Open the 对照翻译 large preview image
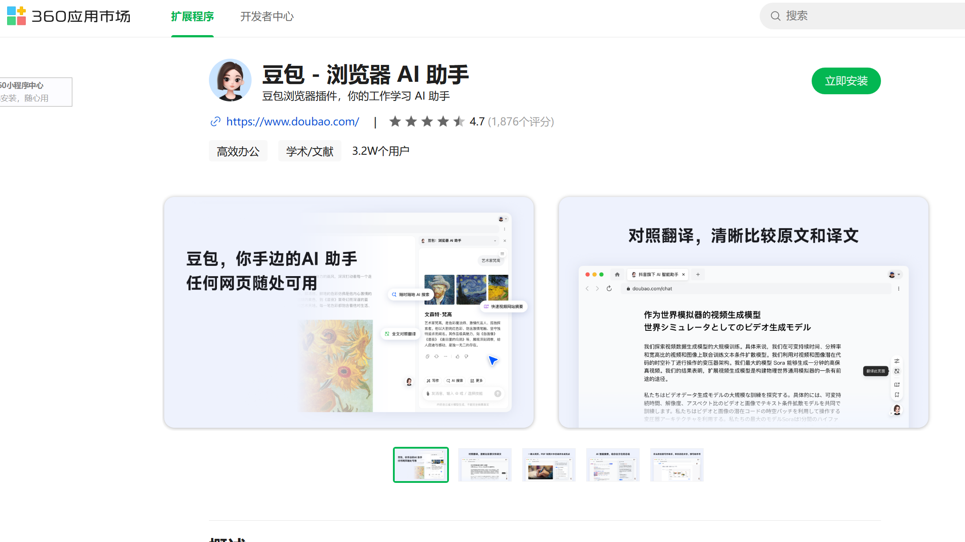This screenshot has width=965, height=542. pyautogui.click(x=743, y=312)
